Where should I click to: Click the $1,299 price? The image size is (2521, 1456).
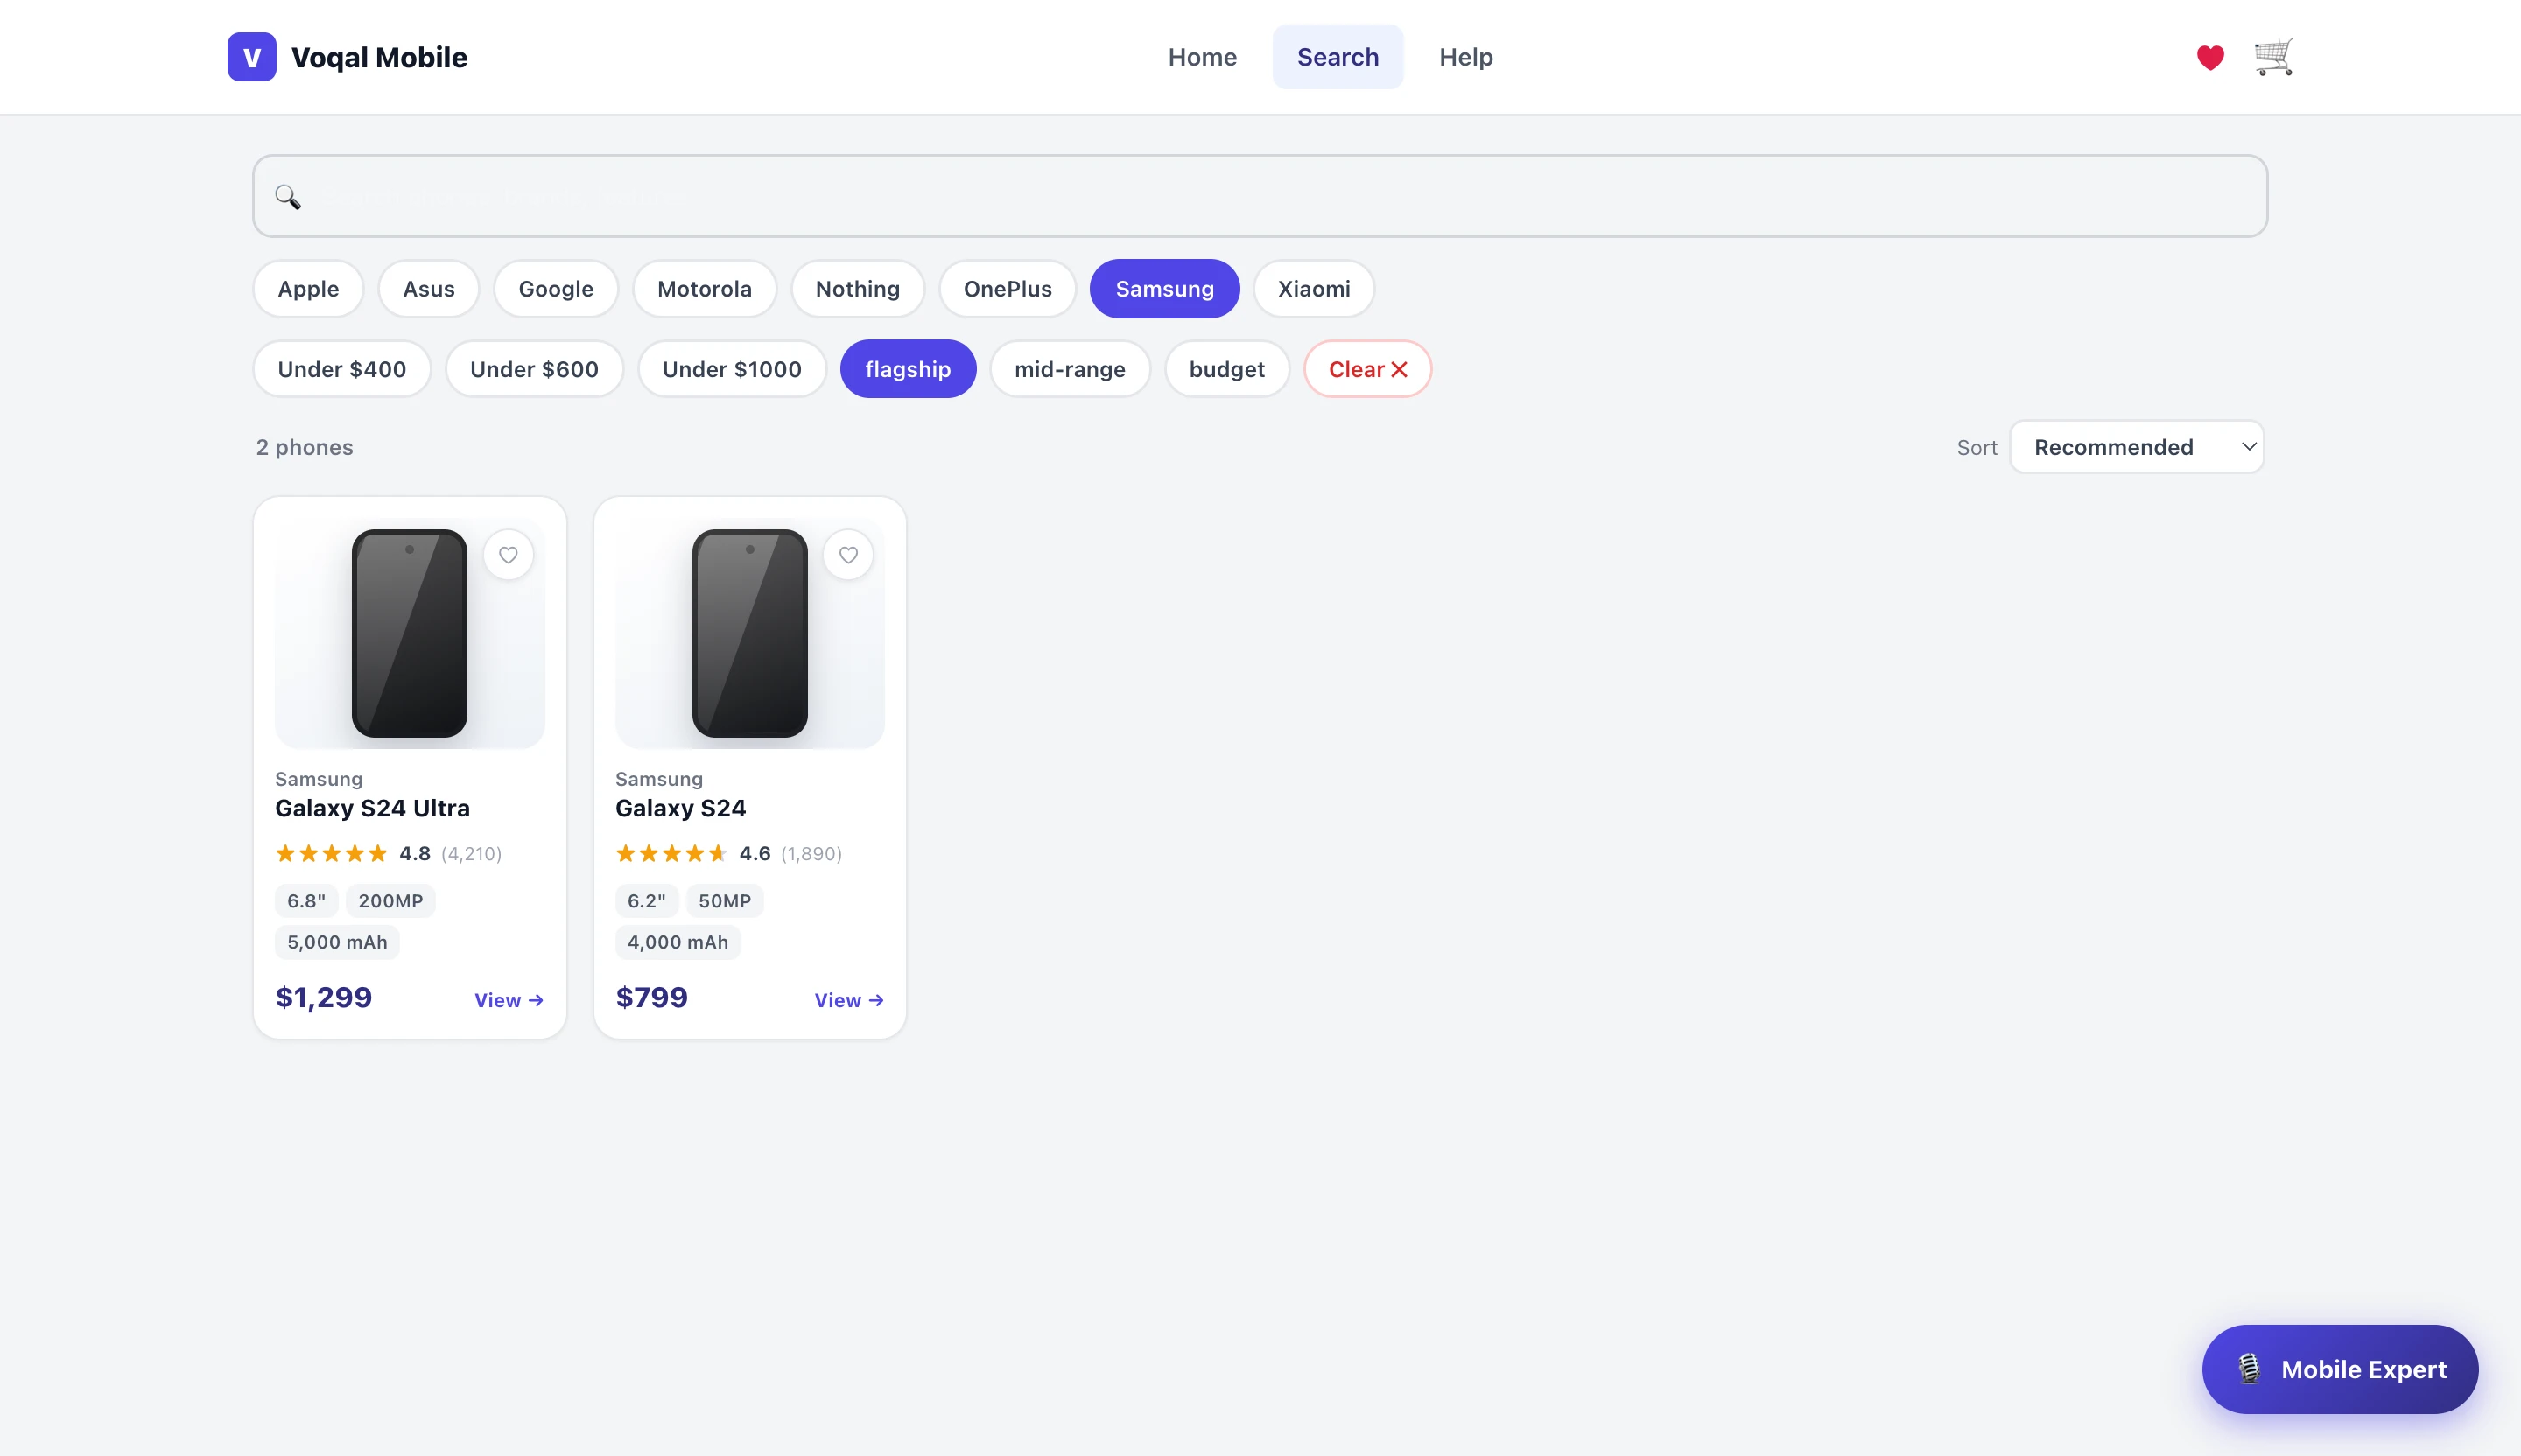[324, 997]
